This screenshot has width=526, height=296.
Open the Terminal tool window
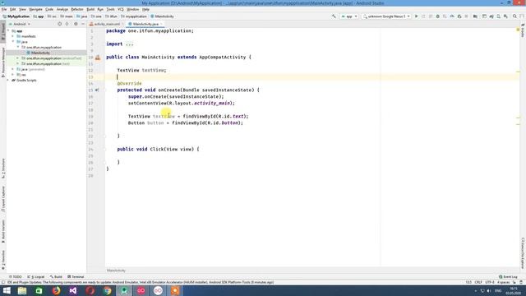tap(76, 277)
